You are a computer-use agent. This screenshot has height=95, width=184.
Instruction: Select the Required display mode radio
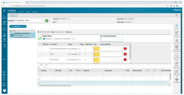pyautogui.click(x=44, y=39)
